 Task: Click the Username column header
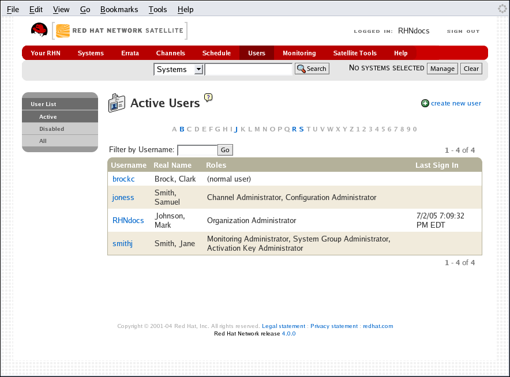click(x=129, y=165)
